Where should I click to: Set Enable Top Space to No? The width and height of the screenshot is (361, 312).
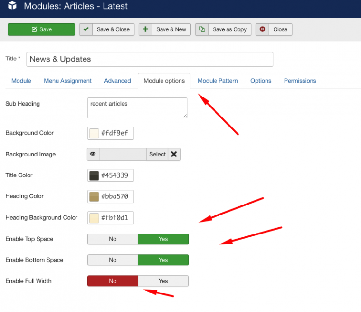[x=113, y=239]
